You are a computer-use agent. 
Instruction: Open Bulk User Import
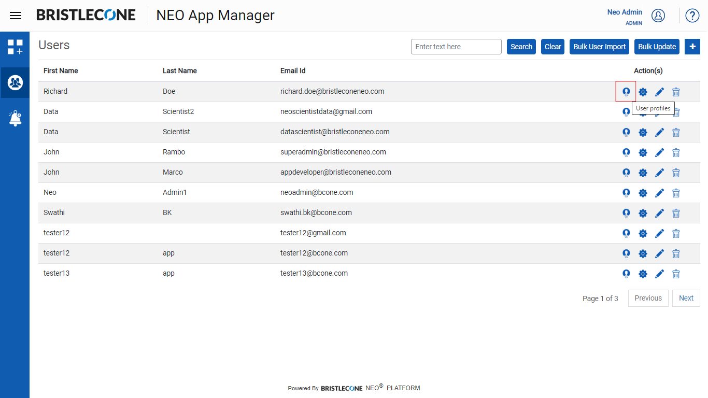(600, 47)
